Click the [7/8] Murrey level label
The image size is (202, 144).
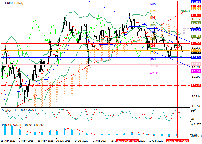click(153, 11)
